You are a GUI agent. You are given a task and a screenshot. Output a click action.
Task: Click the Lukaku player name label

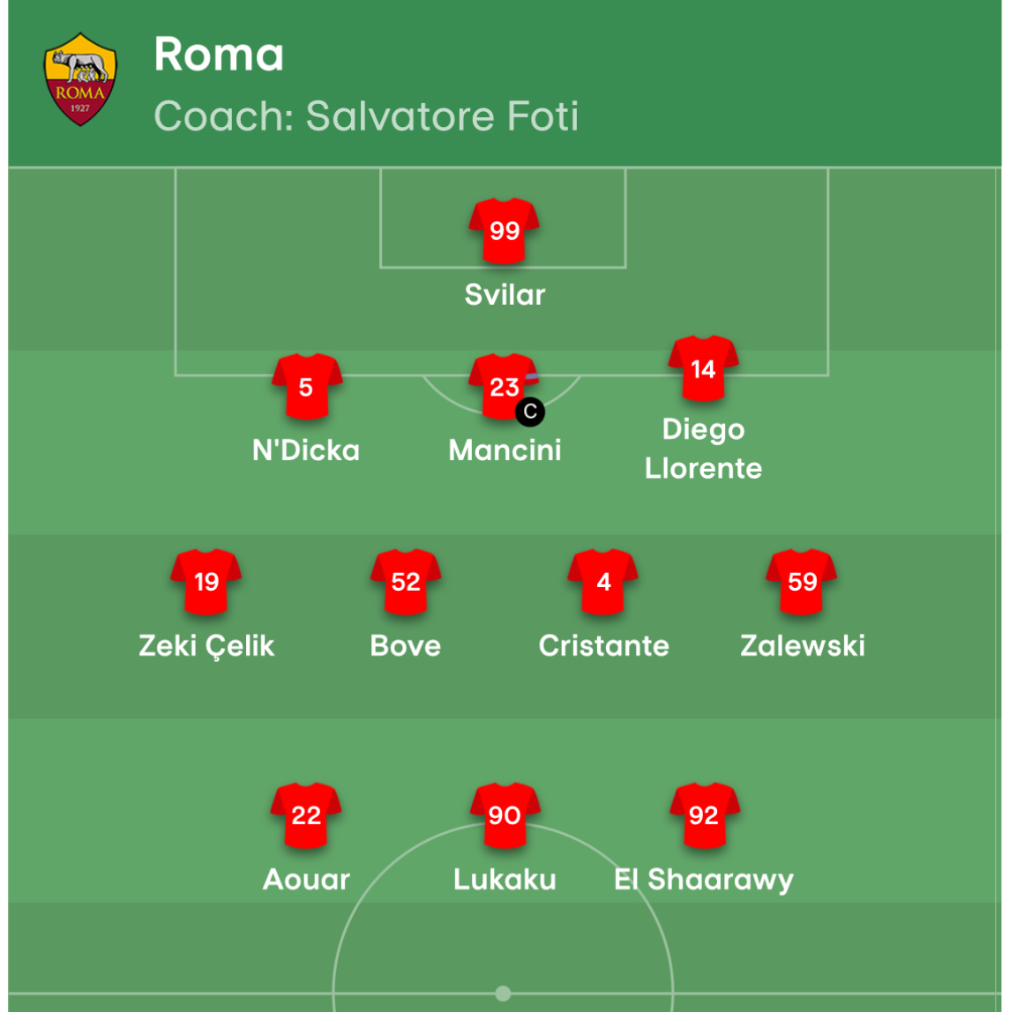coord(505,879)
